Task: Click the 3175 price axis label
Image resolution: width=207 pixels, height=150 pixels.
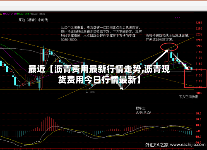Action: [199, 58]
